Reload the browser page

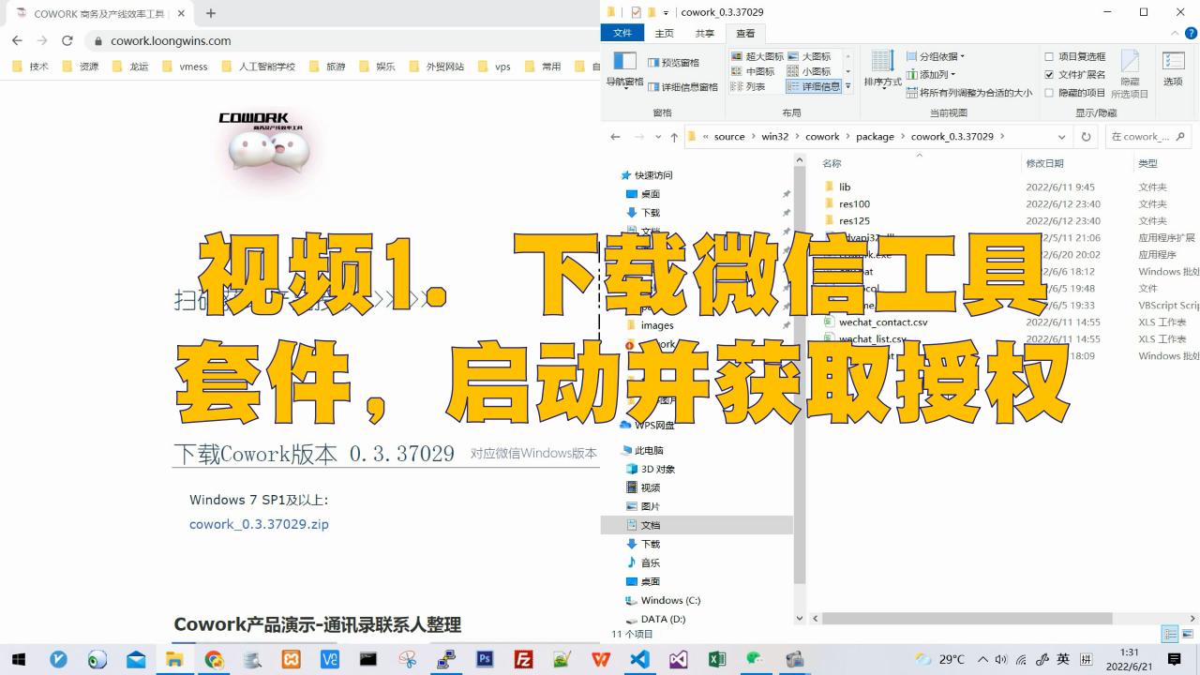pyautogui.click(x=67, y=40)
